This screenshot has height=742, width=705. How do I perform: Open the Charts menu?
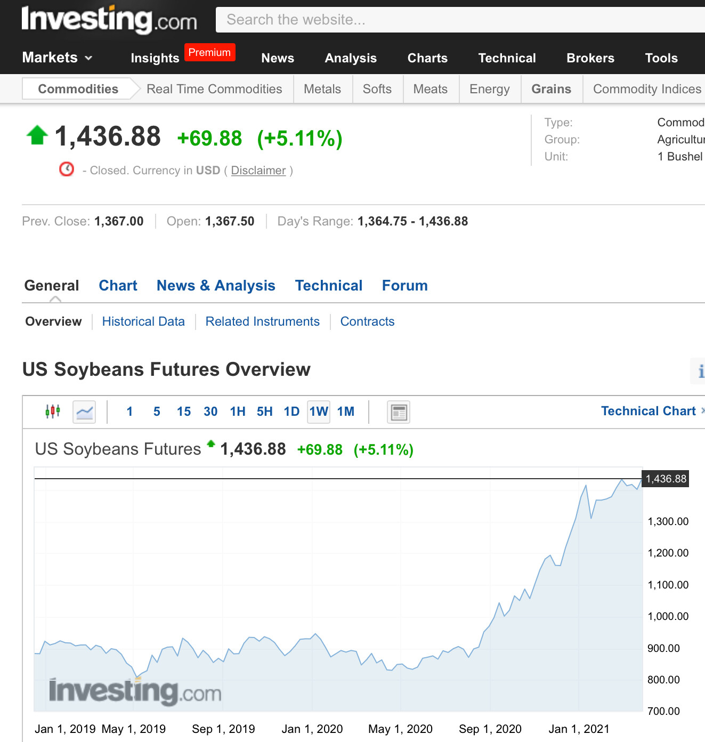(427, 58)
